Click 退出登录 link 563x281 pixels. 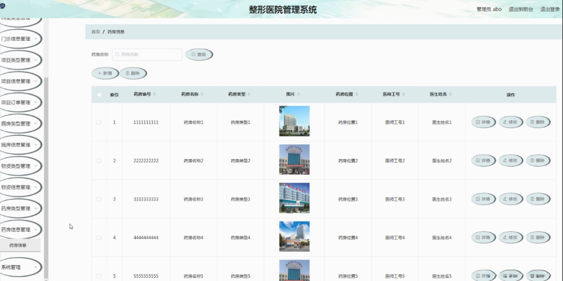click(550, 10)
